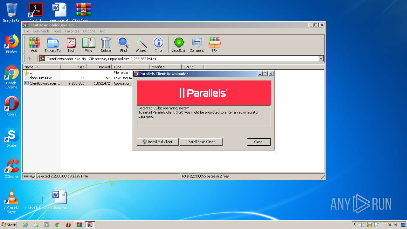Start VirusScan on the archive

click(179, 45)
